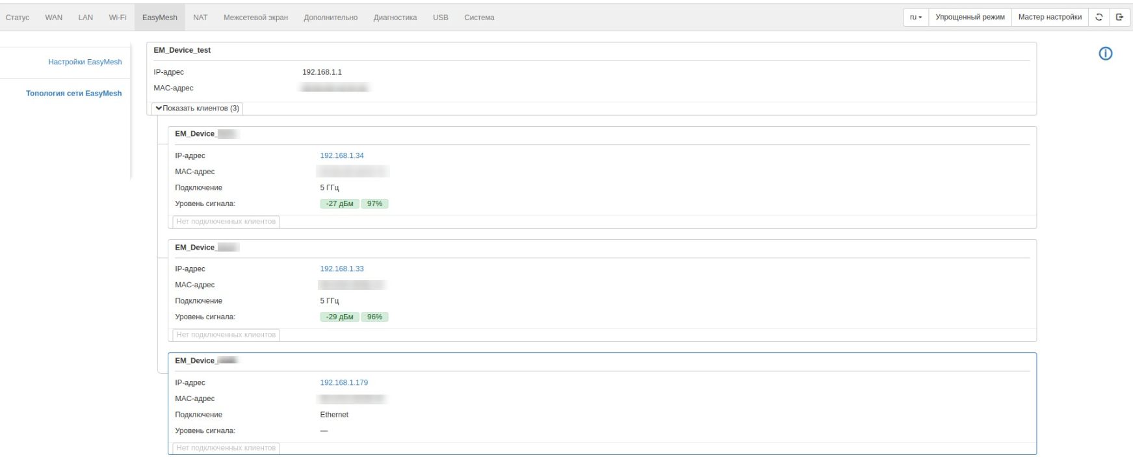This screenshot has height=457, width=1133.
Task: Open the ru language dropdown
Action: click(915, 18)
